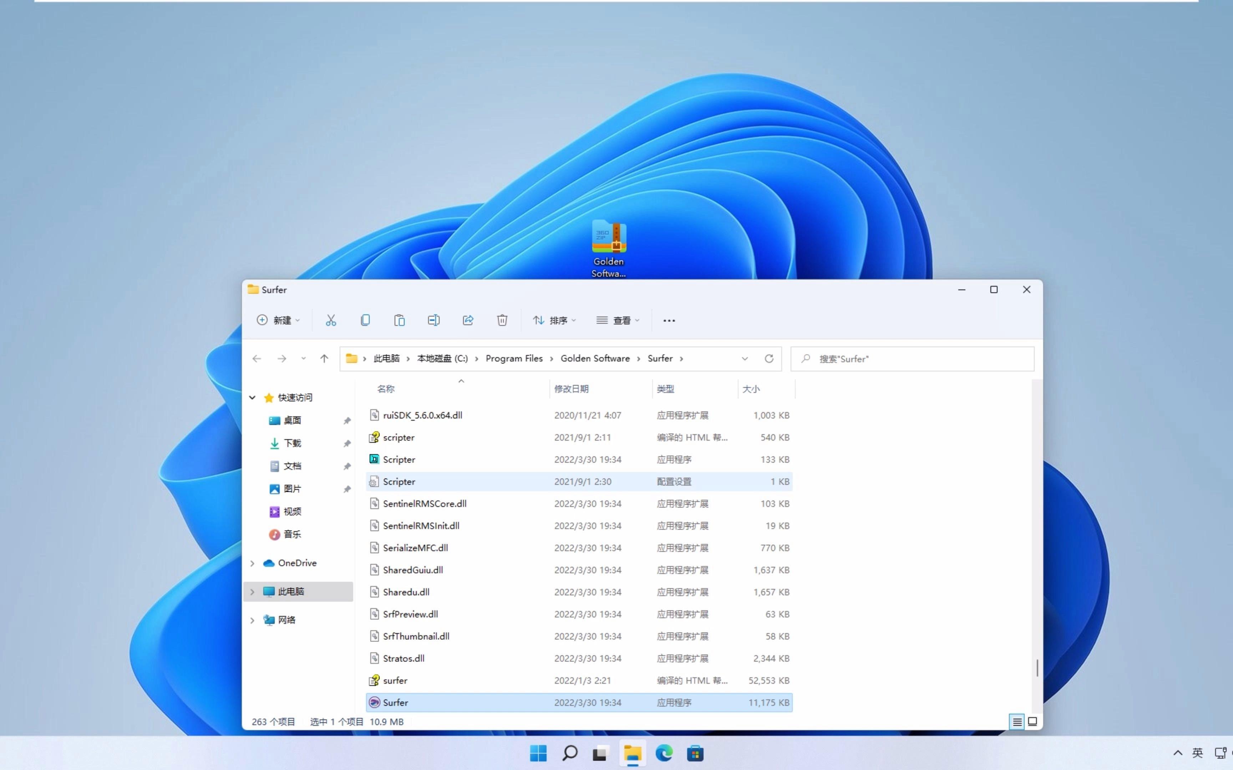Open the 排序 sort dropdown
The image size is (1233, 770).
point(554,320)
